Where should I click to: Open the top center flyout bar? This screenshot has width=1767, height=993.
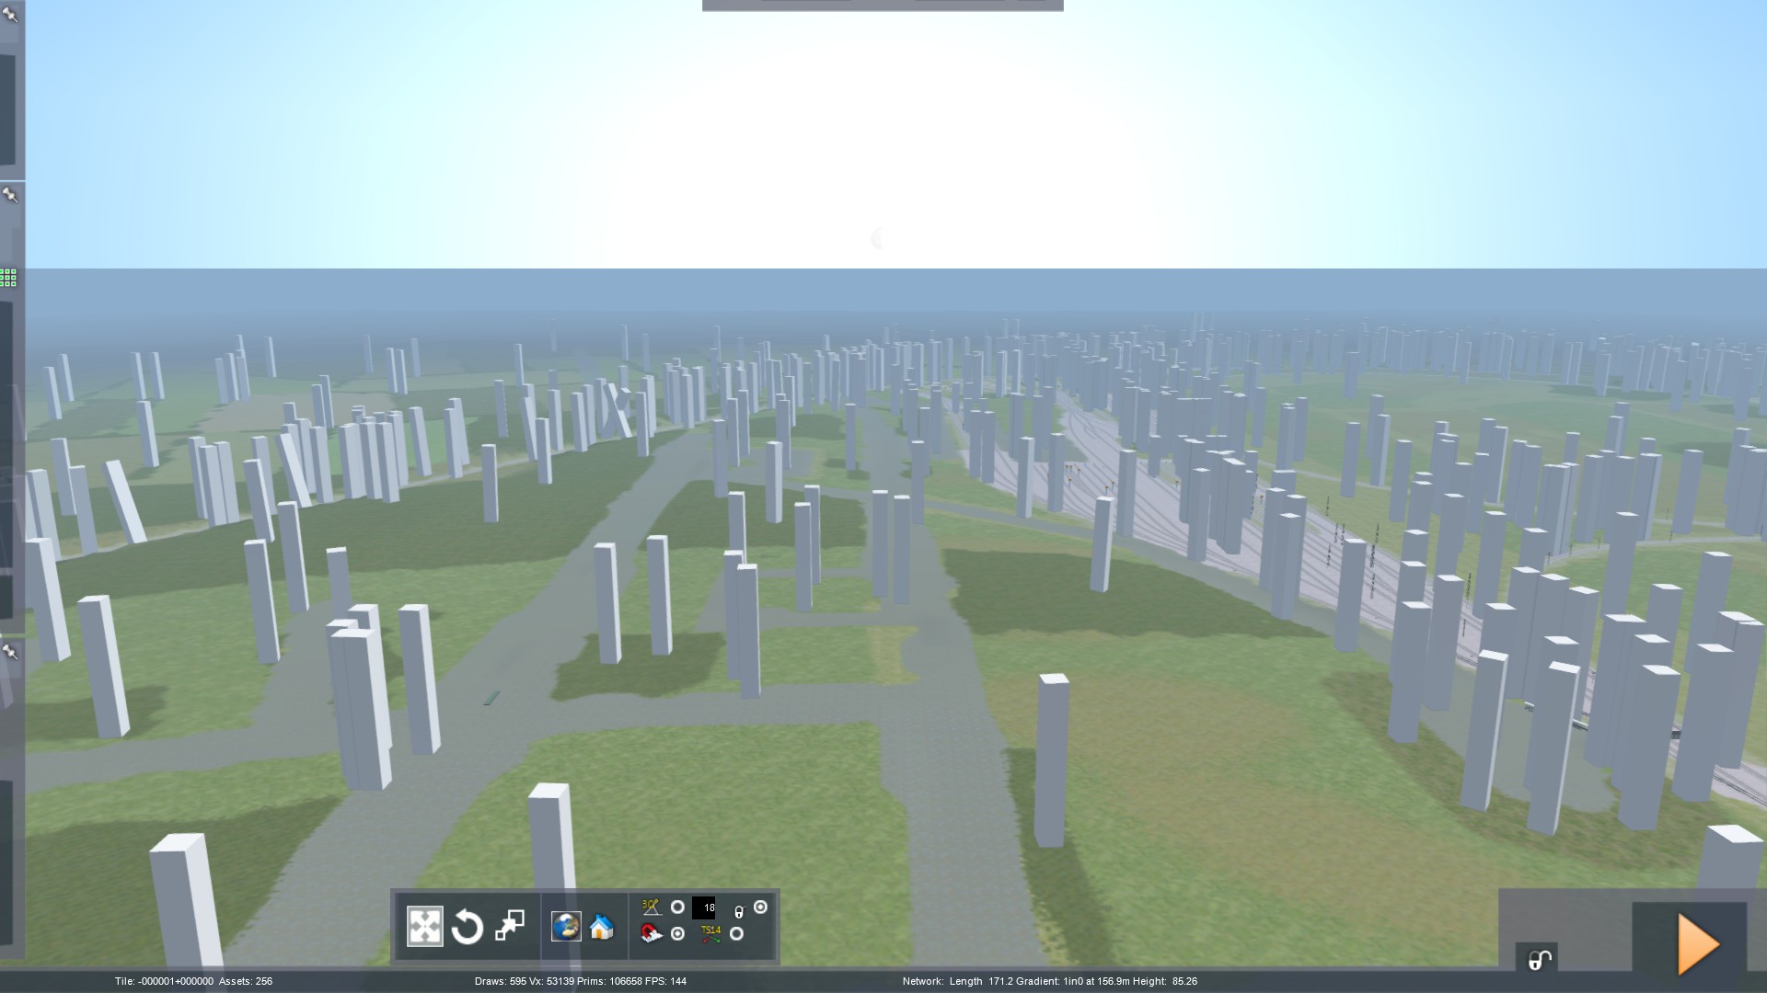pyautogui.click(x=883, y=5)
